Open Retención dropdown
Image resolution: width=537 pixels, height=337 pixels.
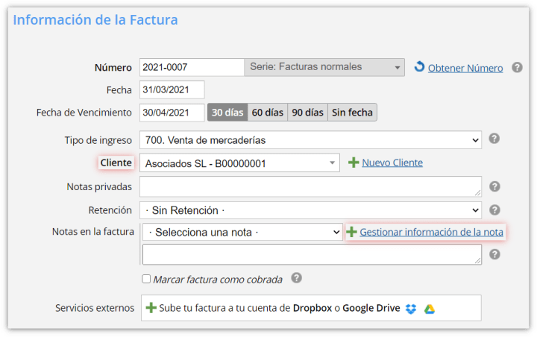click(310, 210)
